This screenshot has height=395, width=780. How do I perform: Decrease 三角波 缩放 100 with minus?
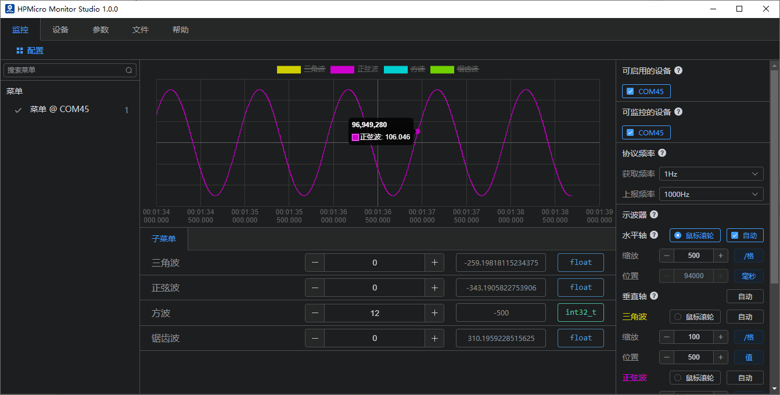tap(667, 337)
